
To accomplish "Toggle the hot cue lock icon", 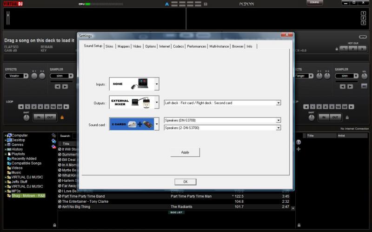I will (x=337, y=49).
